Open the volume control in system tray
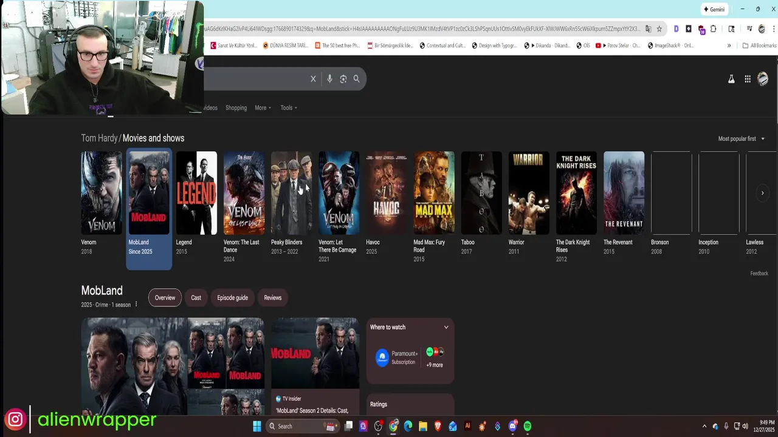Viewport: 778px width, 437px height. 745,426
